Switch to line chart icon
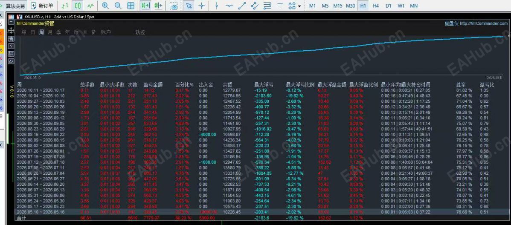 tap(90, 6)
